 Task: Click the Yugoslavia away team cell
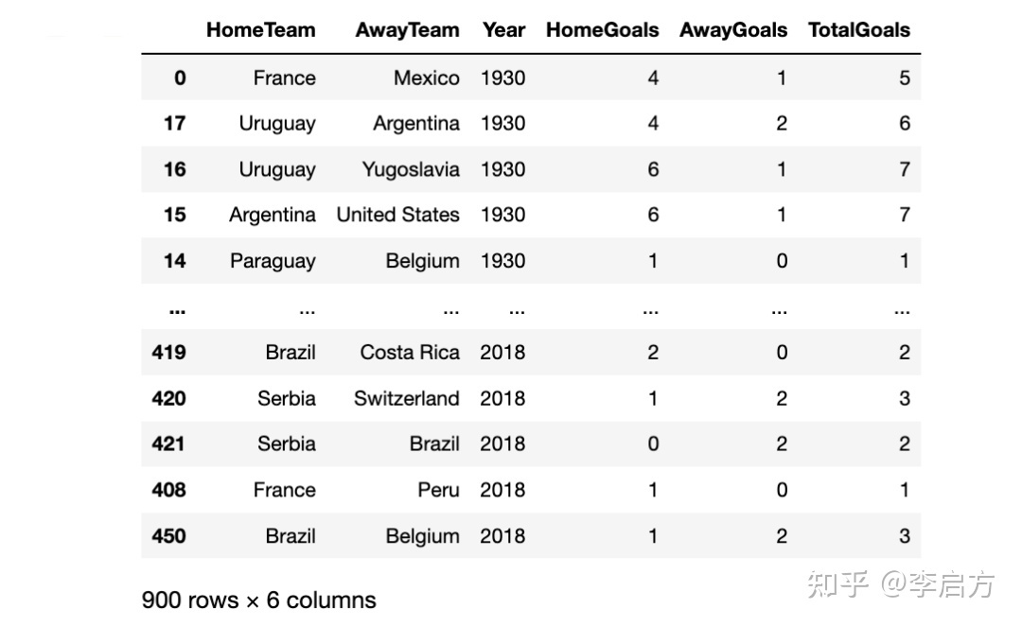pos(411,169)
